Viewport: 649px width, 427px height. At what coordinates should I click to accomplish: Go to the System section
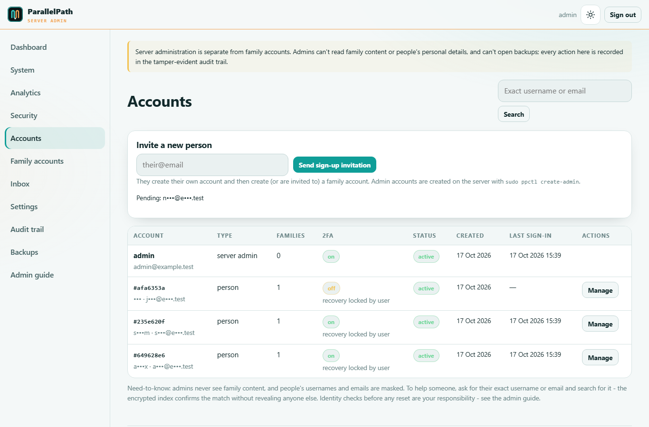[x=55, y=70]
